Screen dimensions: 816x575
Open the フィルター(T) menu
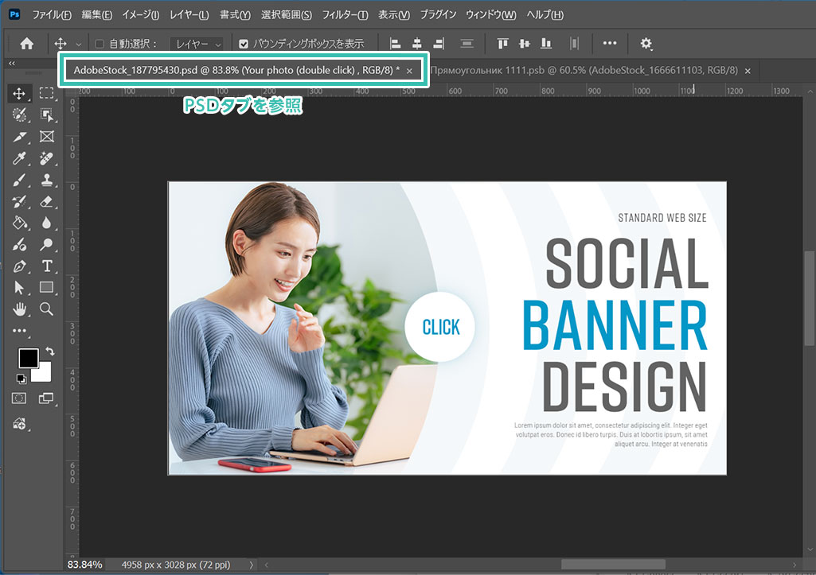345,14
